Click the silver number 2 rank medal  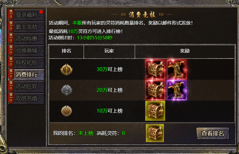coord(67,90)
